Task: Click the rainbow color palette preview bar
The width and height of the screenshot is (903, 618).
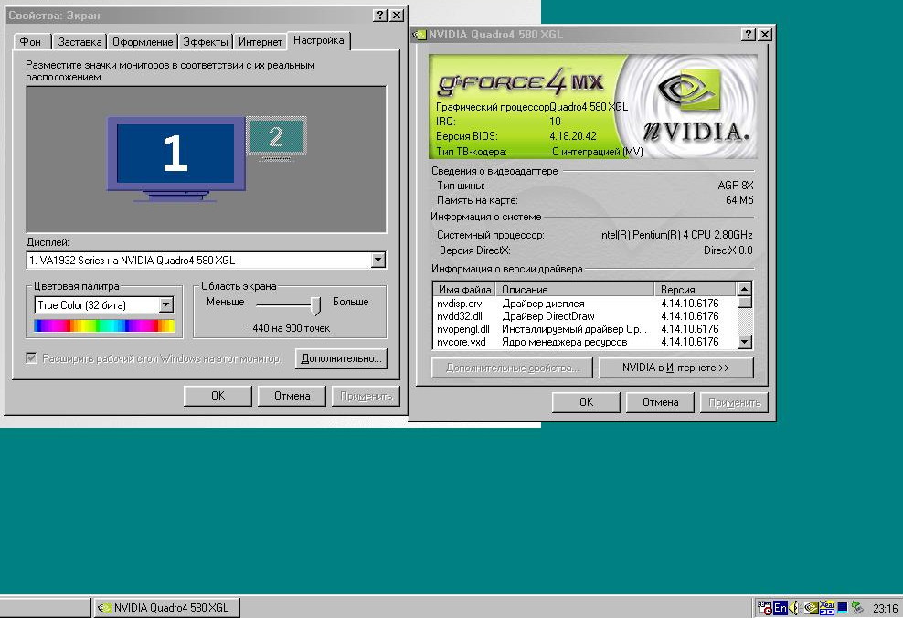Action: pos(104,326)
